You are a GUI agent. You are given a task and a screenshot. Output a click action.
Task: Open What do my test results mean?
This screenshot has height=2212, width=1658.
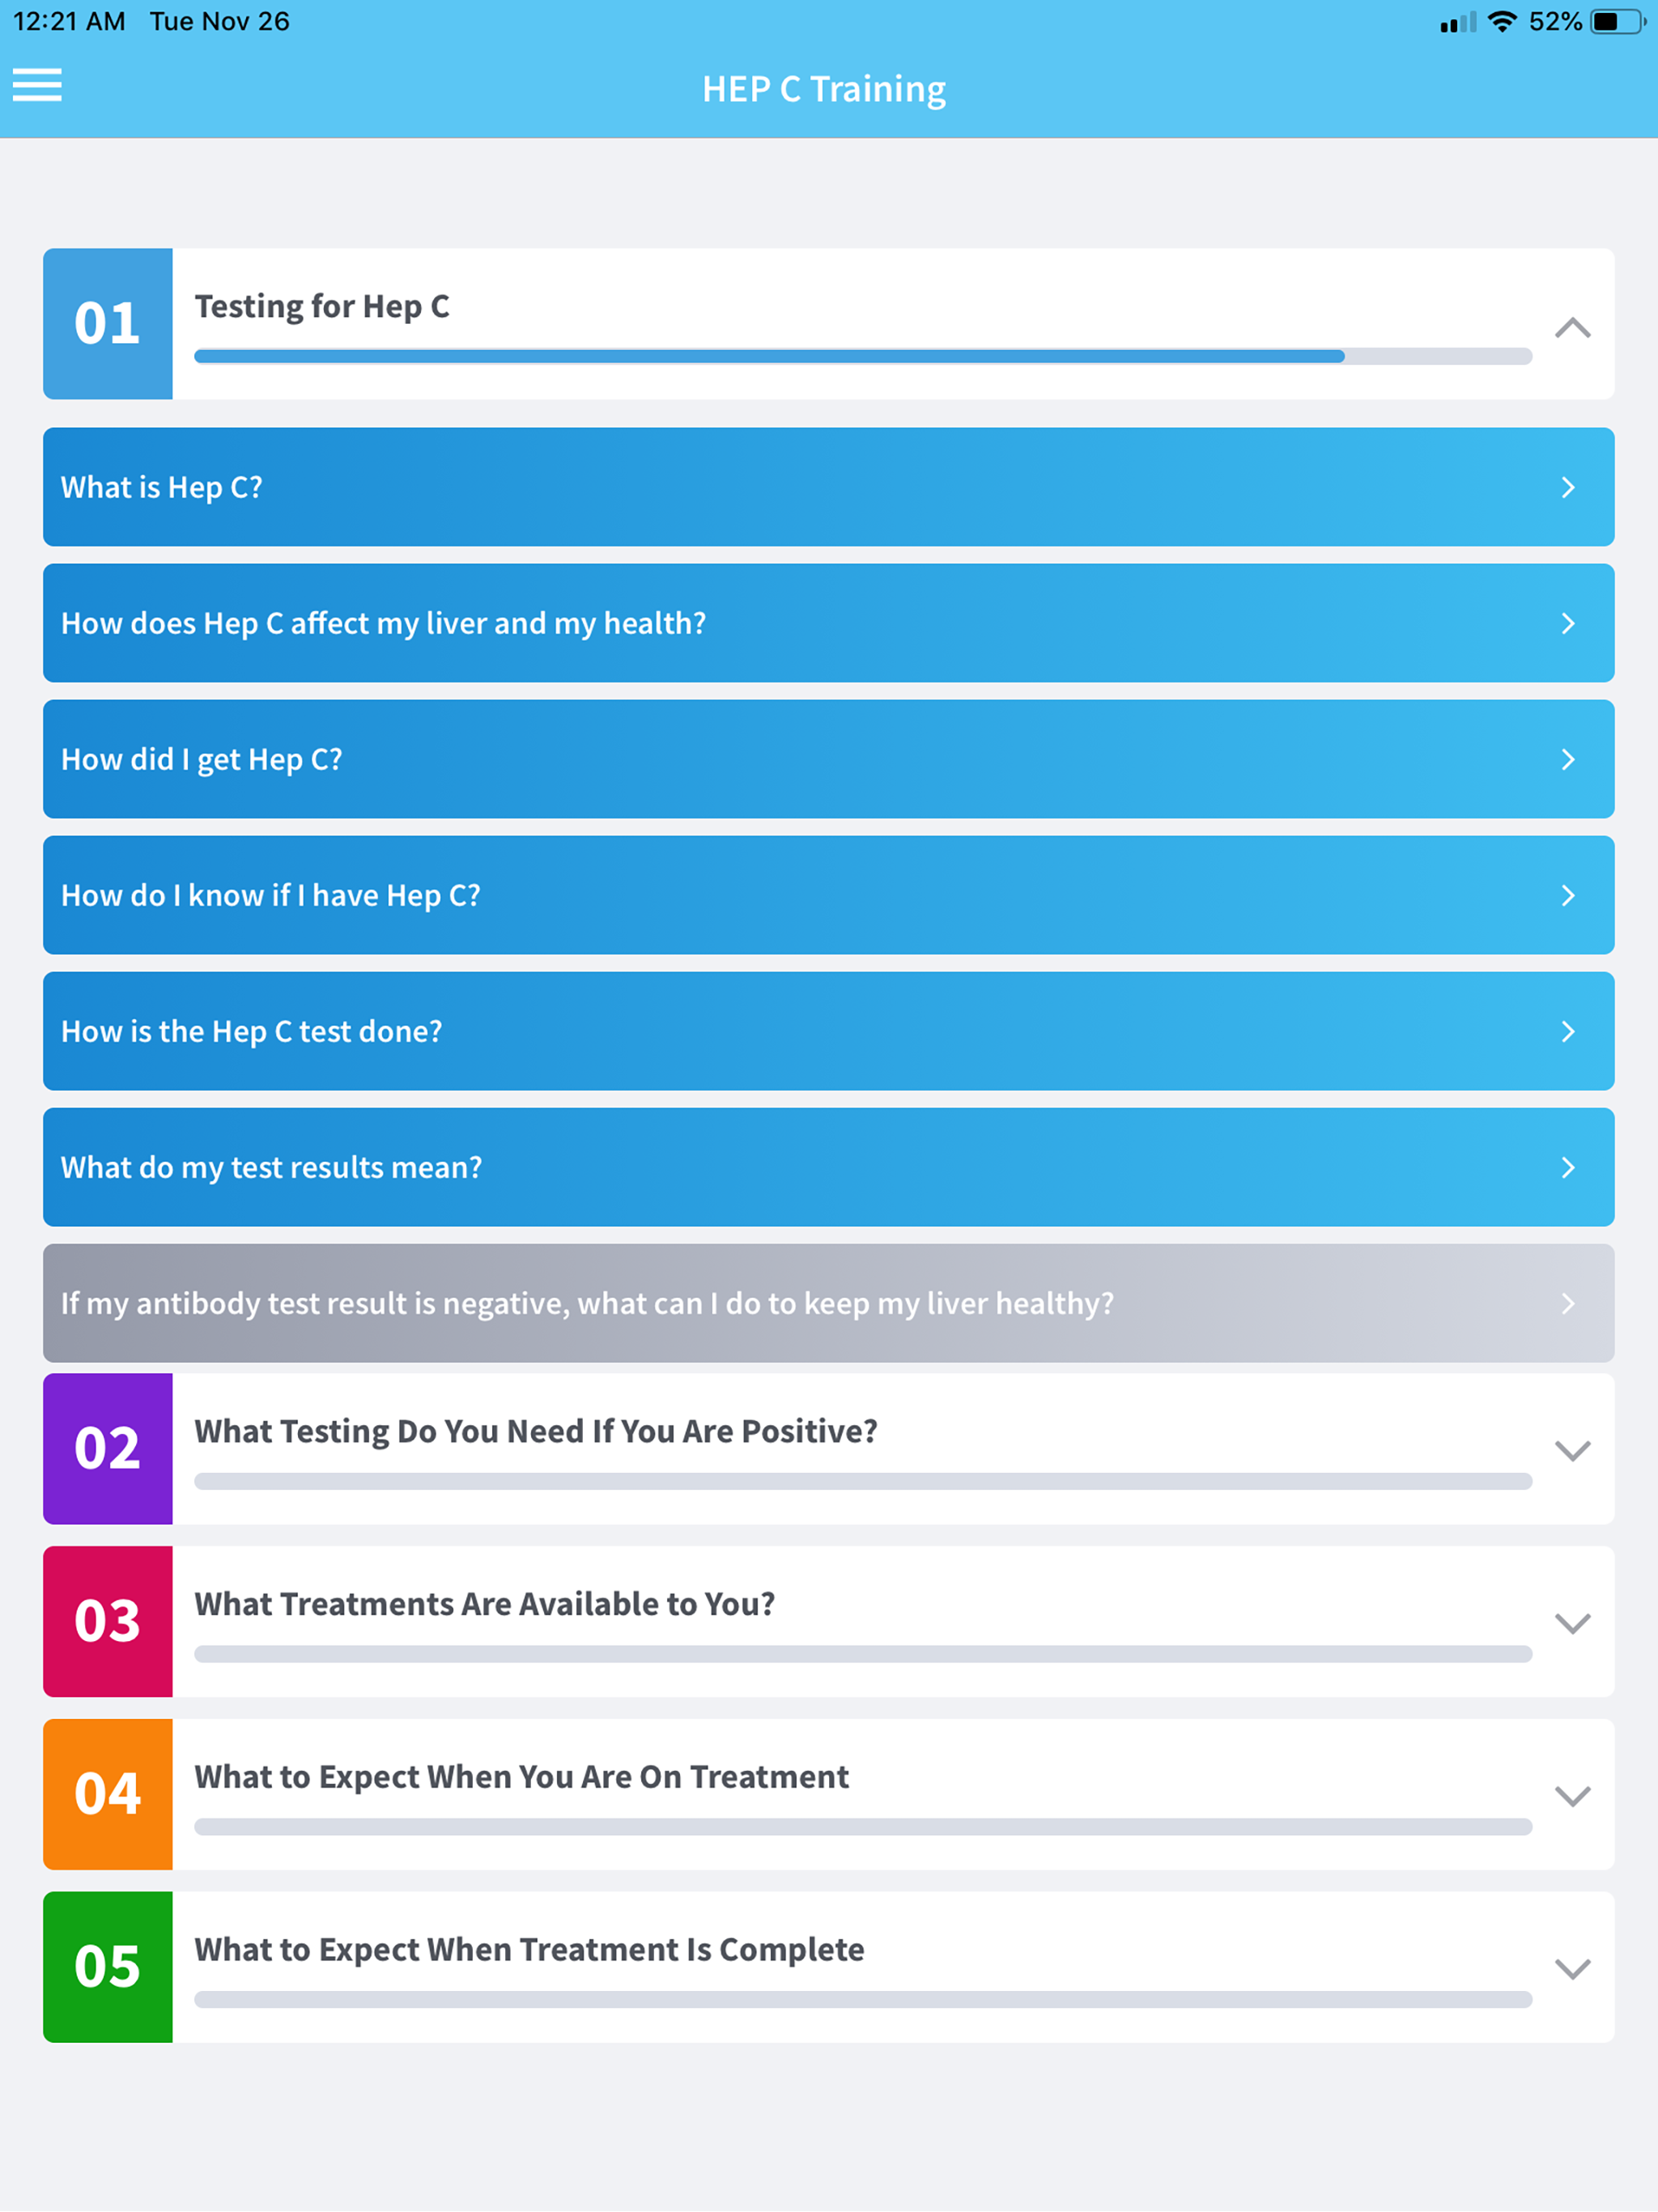[828, 1167]
